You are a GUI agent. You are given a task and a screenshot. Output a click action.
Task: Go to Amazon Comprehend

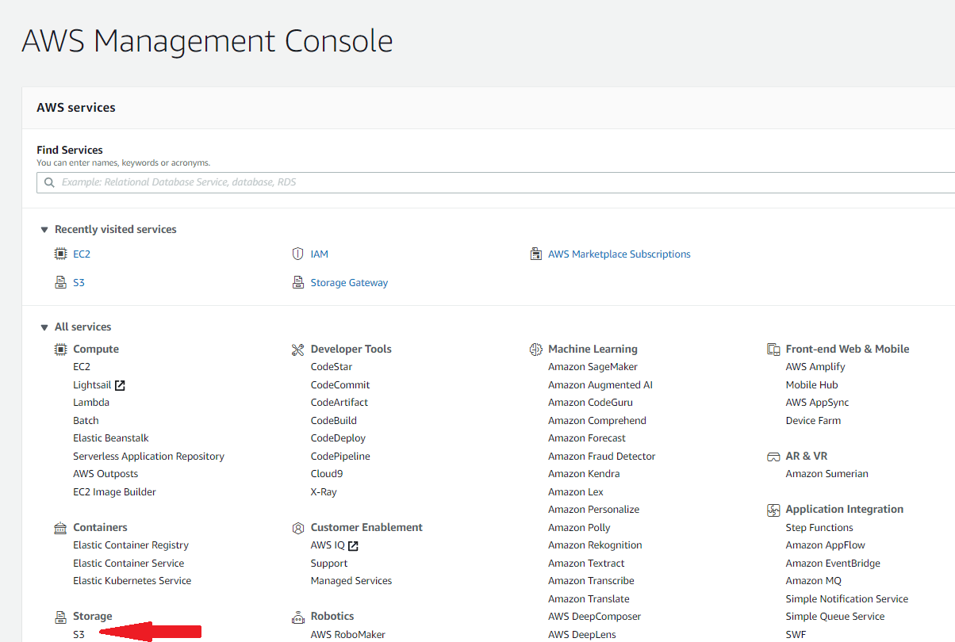[597, 421]
